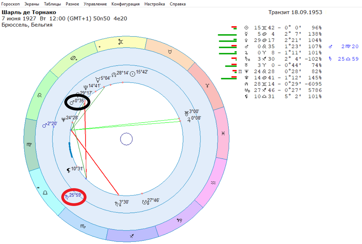Open the Справка menu
Viewport: 362px width, 244px height.
click(x=178, y=4)
